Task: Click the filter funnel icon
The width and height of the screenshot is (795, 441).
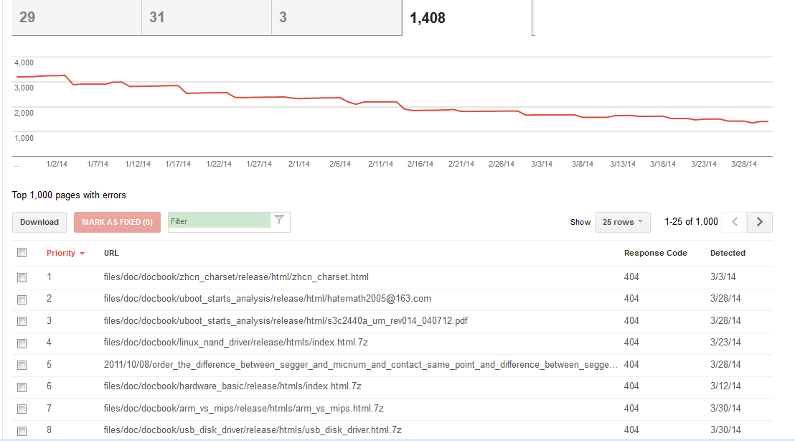Action: pyautogui.click(x=279, y=220)
